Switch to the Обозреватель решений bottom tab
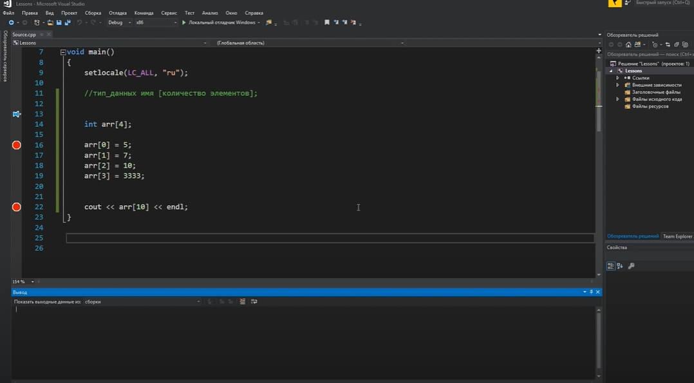 [x=633, y=236]
